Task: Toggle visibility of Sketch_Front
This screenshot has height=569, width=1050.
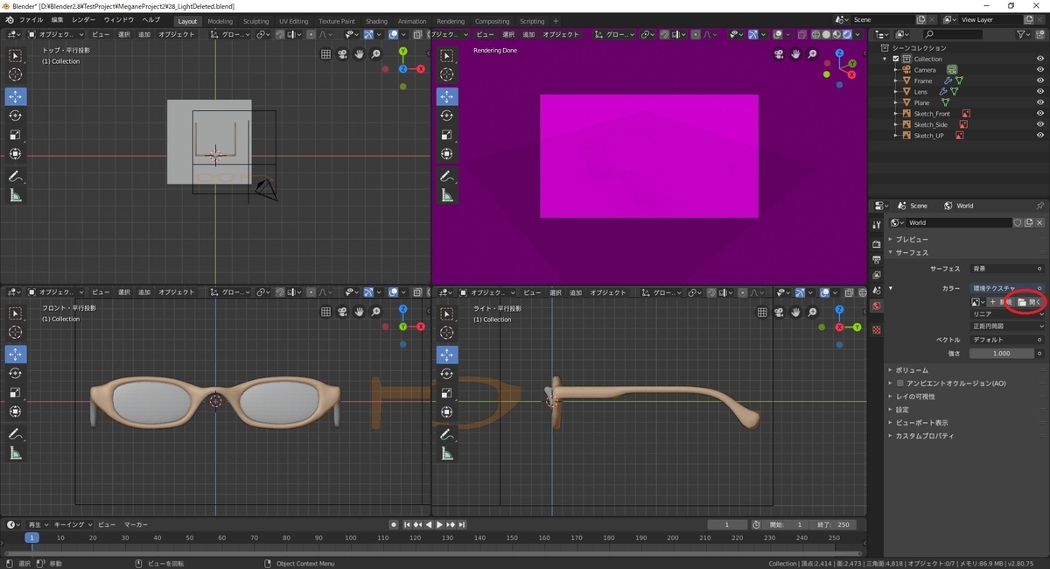Action: [1040, 114]
